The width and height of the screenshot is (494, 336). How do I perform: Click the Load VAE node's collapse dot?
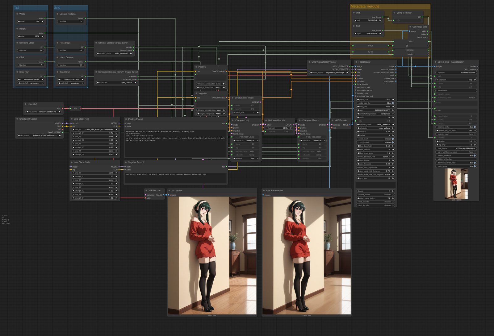(x=26, y=104)
